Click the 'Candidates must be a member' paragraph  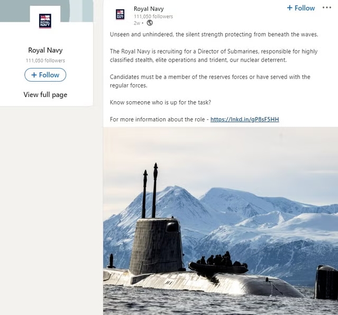point(210,81)
